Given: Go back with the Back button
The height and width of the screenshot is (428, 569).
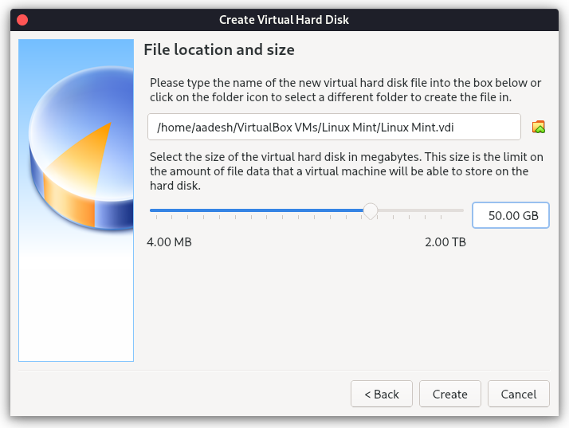Looking at the screenshot, I should click(x=381, y=394).
